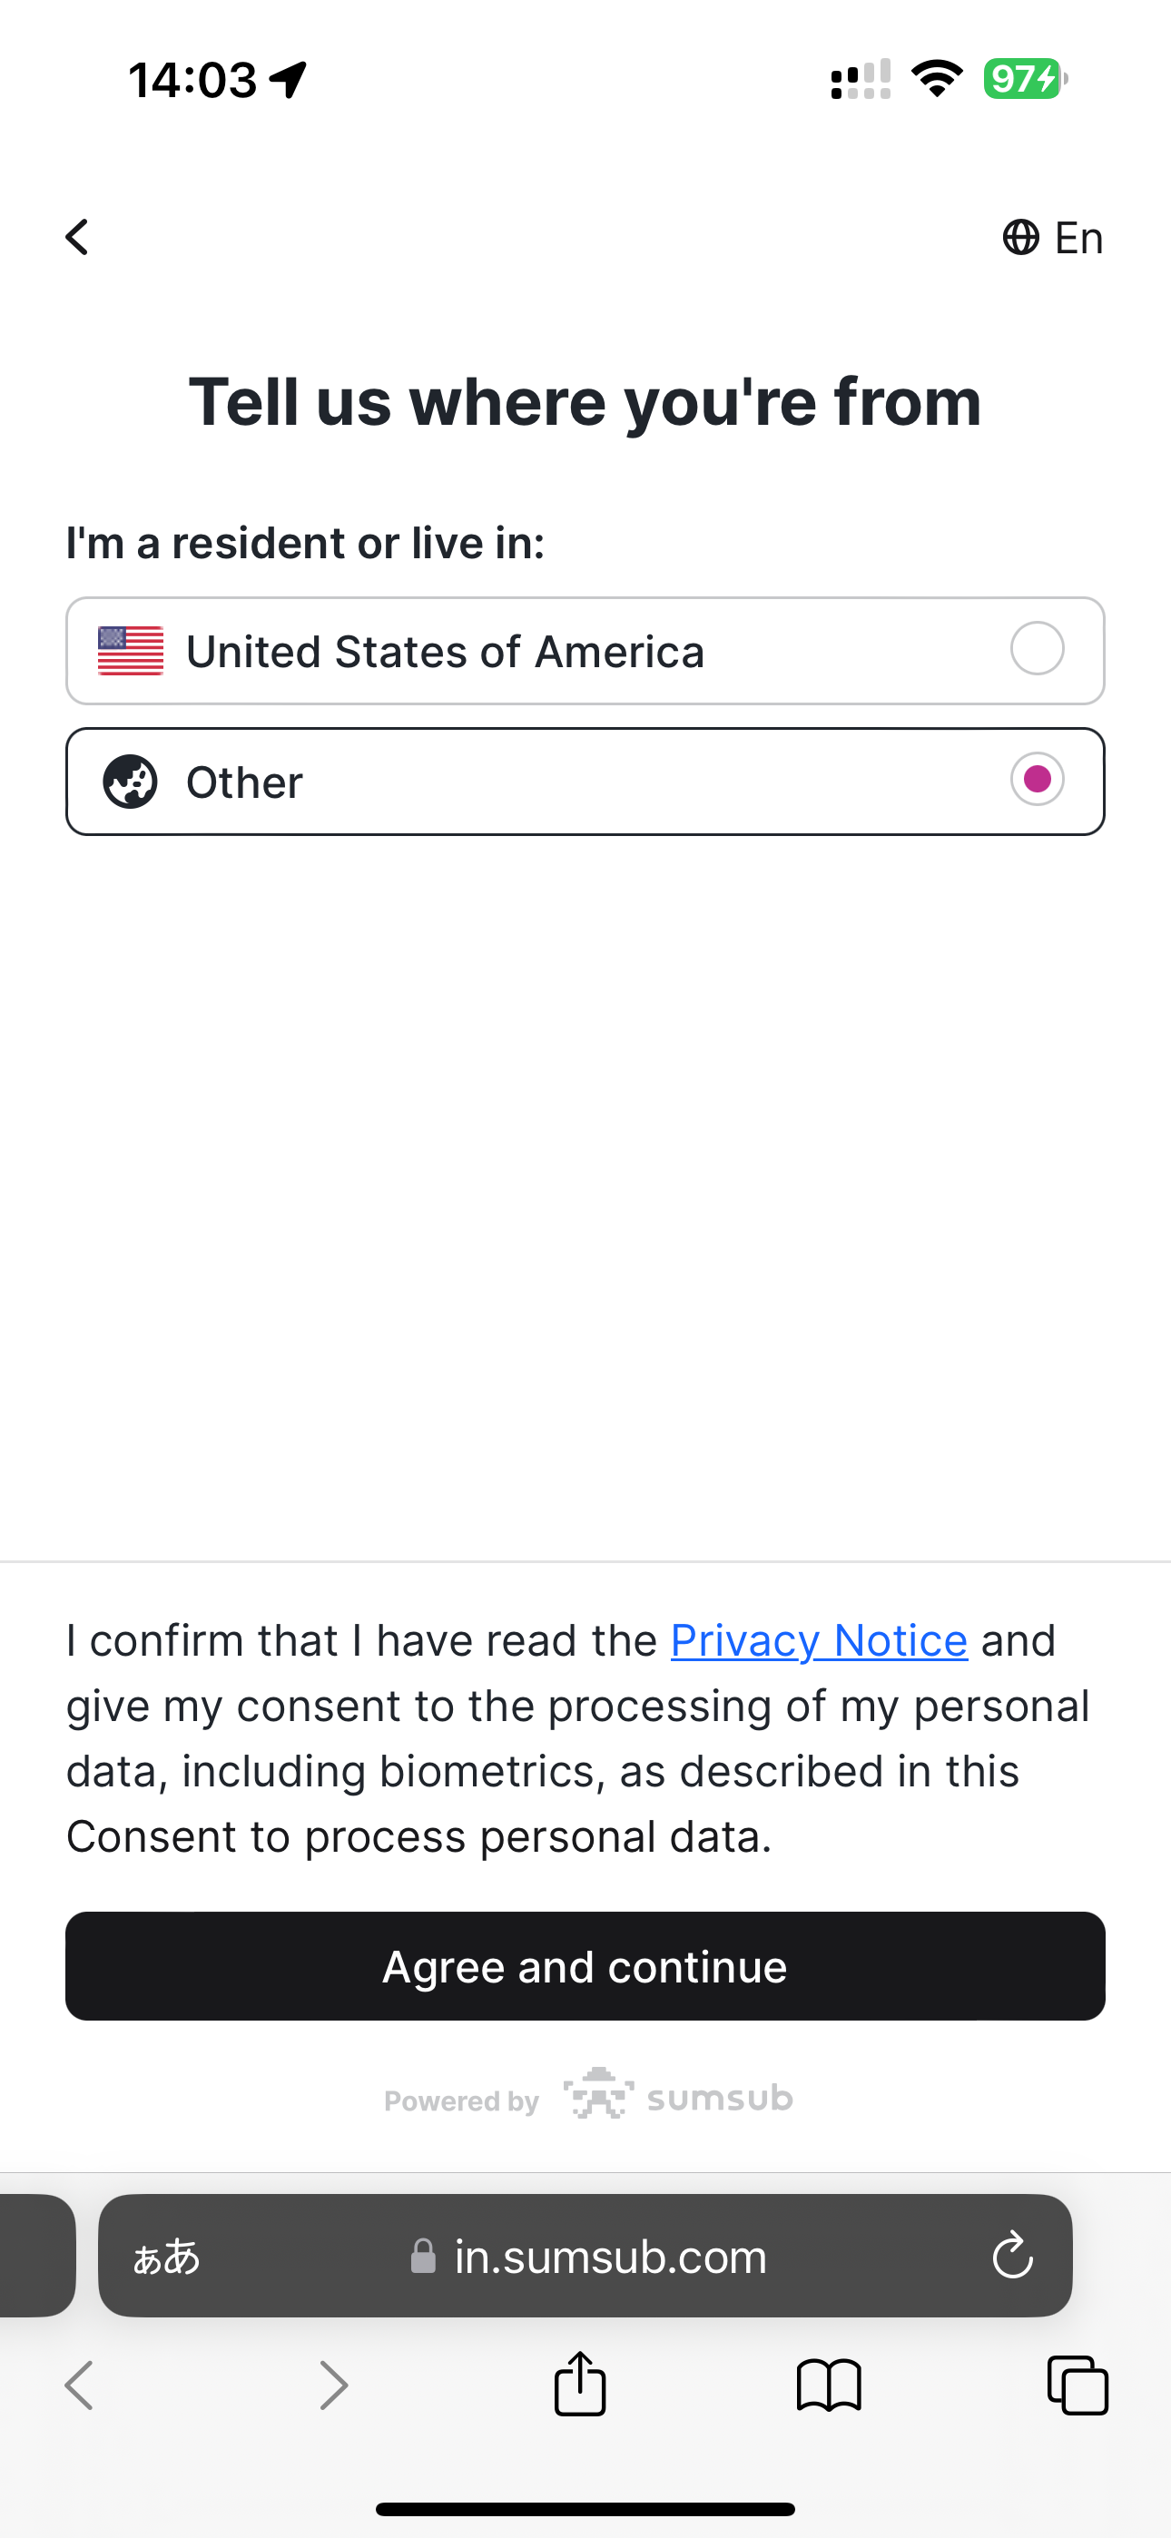Viewport: 1171px width, 2538px height.
Task: Reload the page with refresh icon
Action: coord(1012,2255)
